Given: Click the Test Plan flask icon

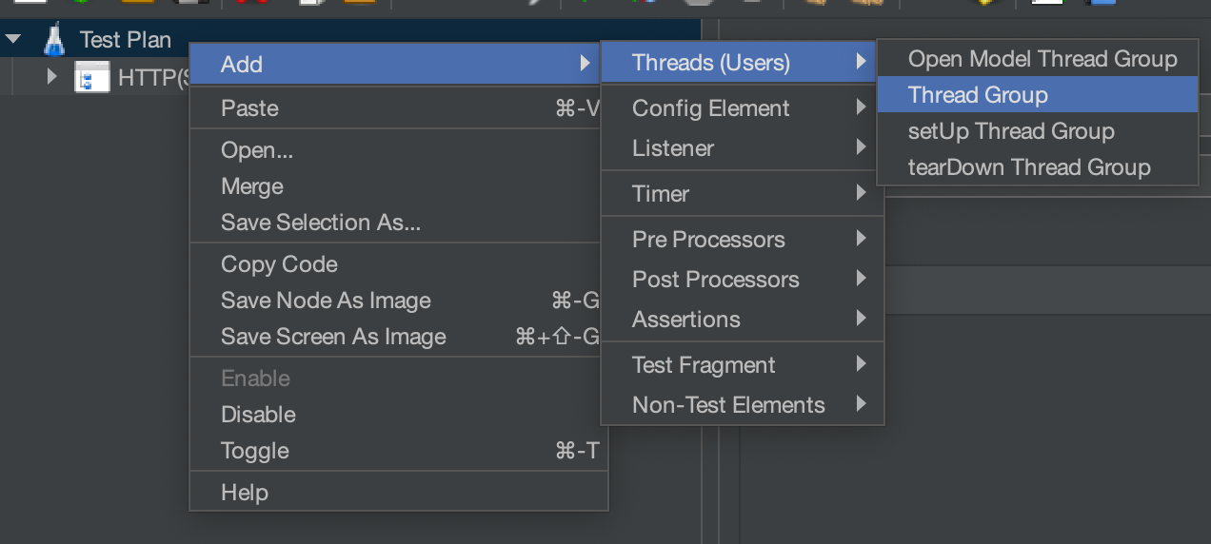Looking at the screenshot, I should tap(55, 40).
